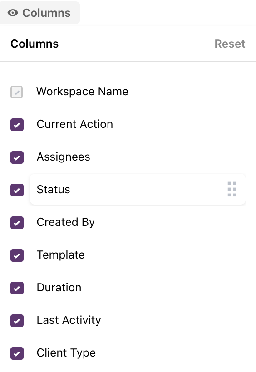256x372 pixels.
Task: Click the Current Action label
Action: (75, 124)
